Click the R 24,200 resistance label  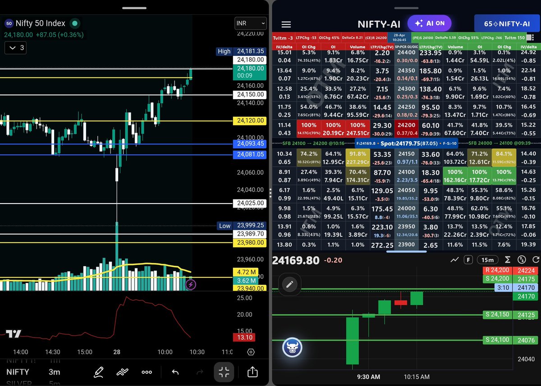(x=497, y=271)
